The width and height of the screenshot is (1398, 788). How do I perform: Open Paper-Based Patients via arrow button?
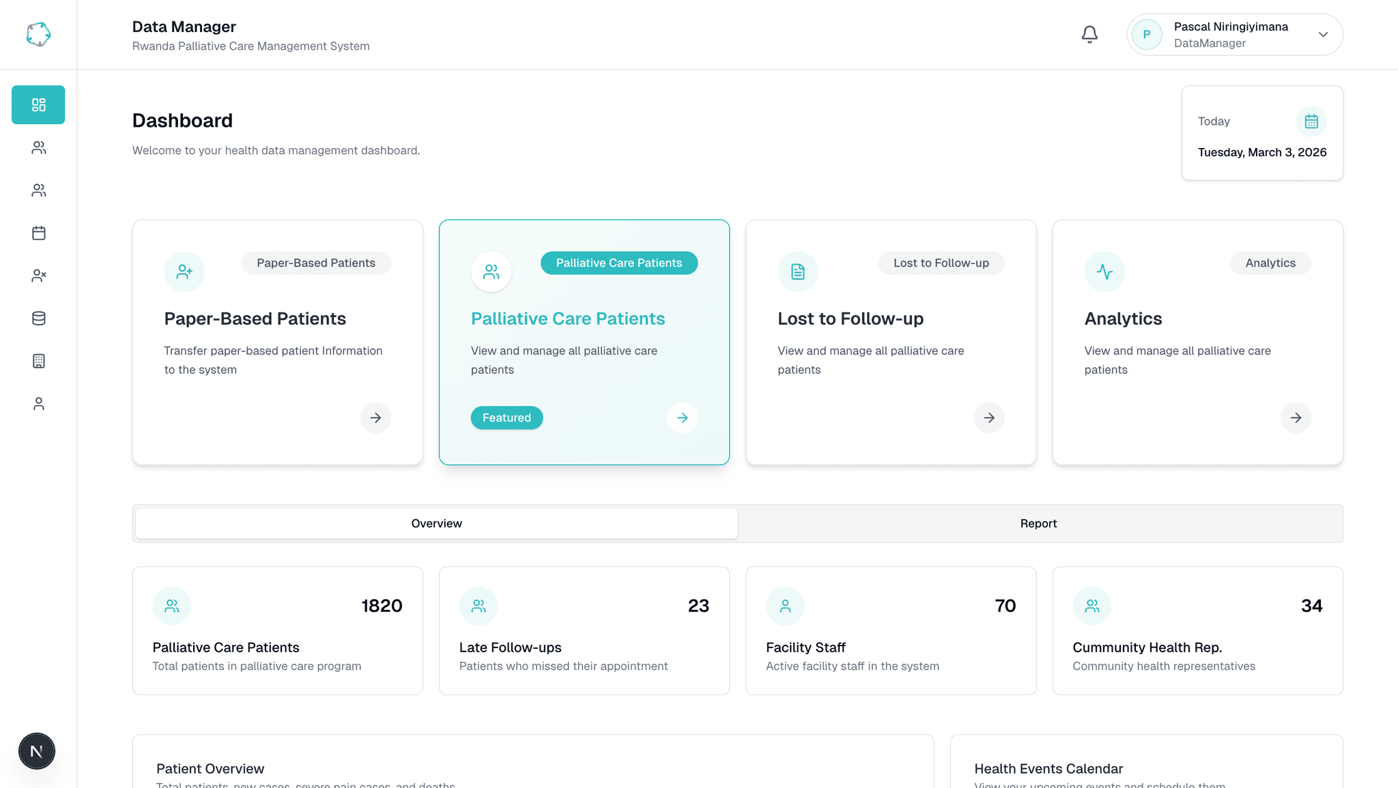pyautogui.click(x=375, y=418)
